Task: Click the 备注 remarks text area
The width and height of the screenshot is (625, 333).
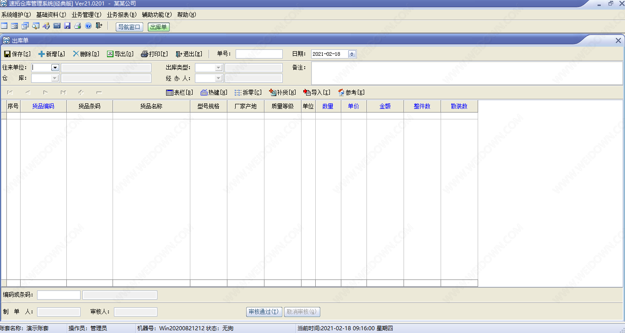Action: click(467, 73)
